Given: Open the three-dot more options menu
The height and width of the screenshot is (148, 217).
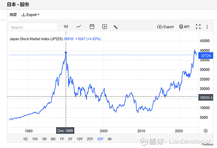Looking at the screenshot, I should tap(207, 27).
